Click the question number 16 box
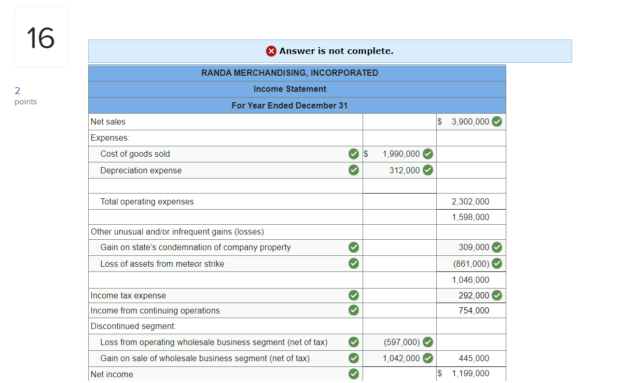This screenshot has height=383, width=638. (41, 36)
